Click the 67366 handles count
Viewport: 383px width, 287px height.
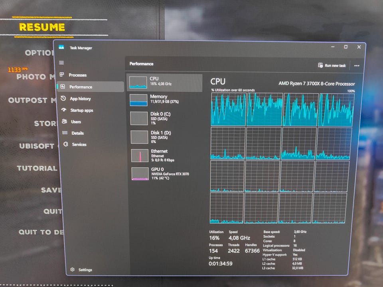252,251
